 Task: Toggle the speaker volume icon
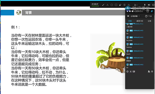149,5
